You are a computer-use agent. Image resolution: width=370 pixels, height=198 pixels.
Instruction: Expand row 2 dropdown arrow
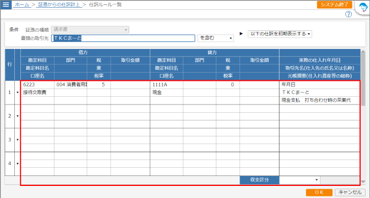click(18, 116)
